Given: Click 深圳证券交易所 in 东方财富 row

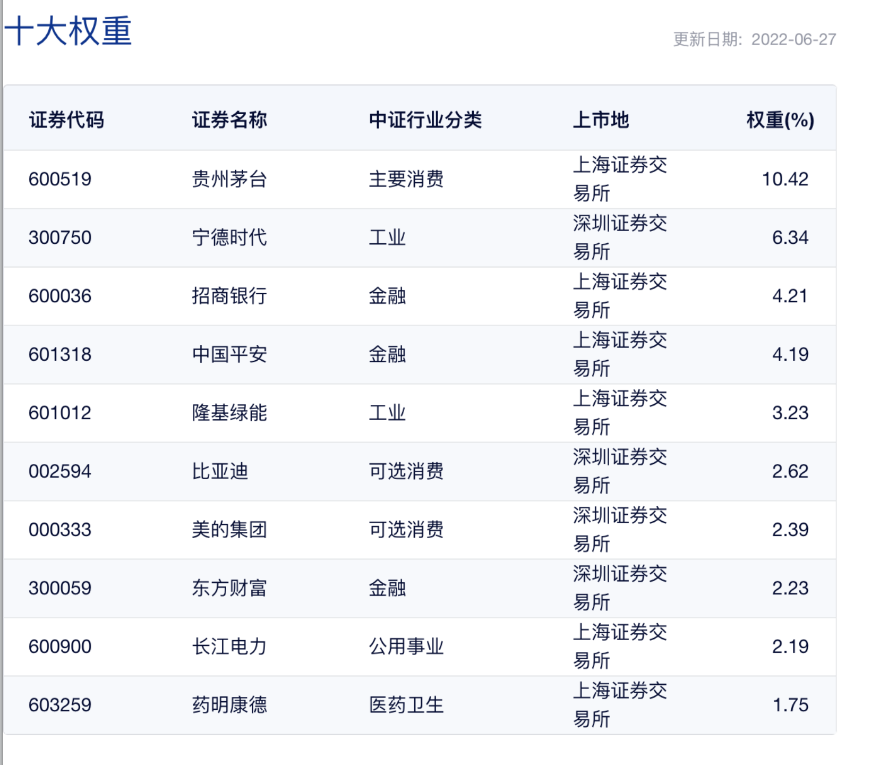Looking at the screenshot, I should (x=620, y=588).
